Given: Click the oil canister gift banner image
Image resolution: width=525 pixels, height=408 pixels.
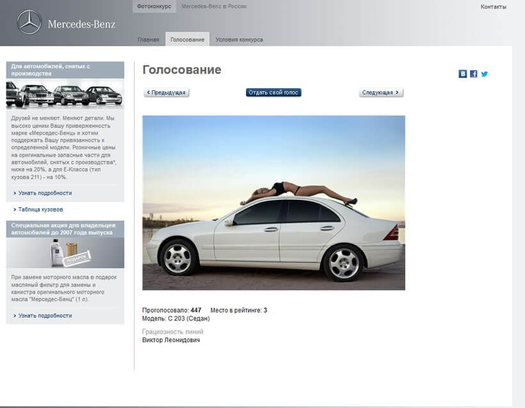Looking at the screenshot, I should (65, 253).
